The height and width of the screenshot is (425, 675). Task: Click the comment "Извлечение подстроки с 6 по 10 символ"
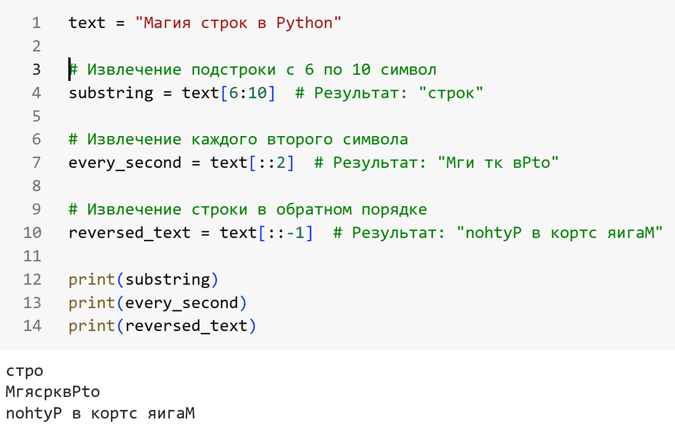[x=253, y=70]
